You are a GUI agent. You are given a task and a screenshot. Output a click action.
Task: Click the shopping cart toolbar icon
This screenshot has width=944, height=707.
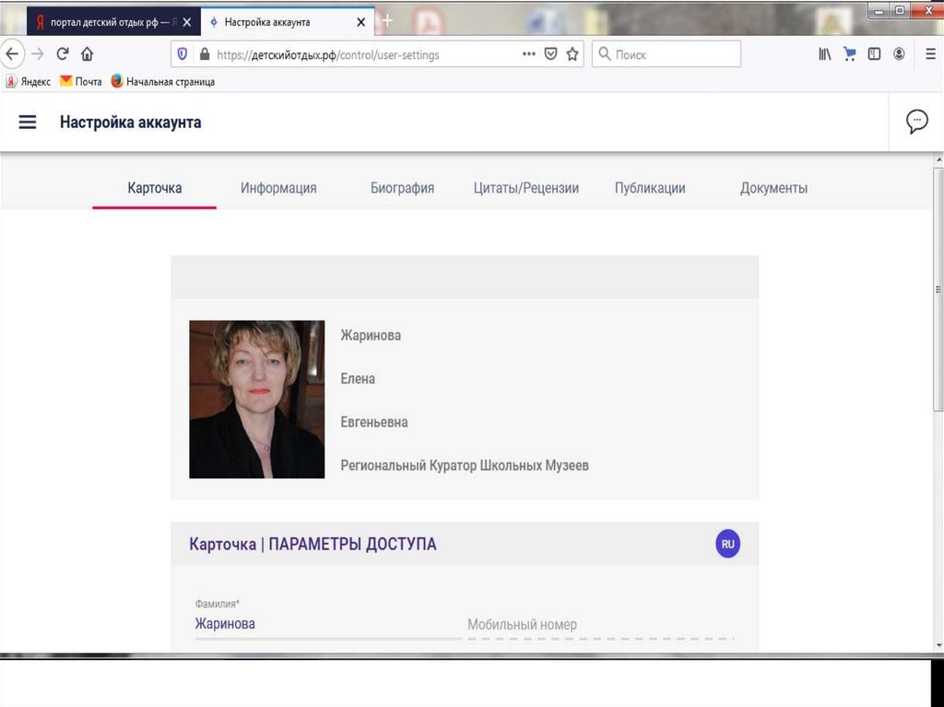point(850,54)
